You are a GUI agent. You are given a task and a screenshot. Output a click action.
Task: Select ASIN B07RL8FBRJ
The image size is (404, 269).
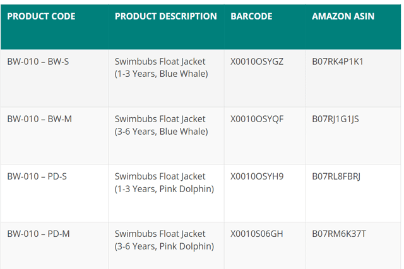[x=336, y=176]
